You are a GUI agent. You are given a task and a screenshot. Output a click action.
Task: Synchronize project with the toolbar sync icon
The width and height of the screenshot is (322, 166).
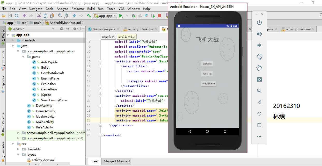pyautogui.click(x=17, y=16)
